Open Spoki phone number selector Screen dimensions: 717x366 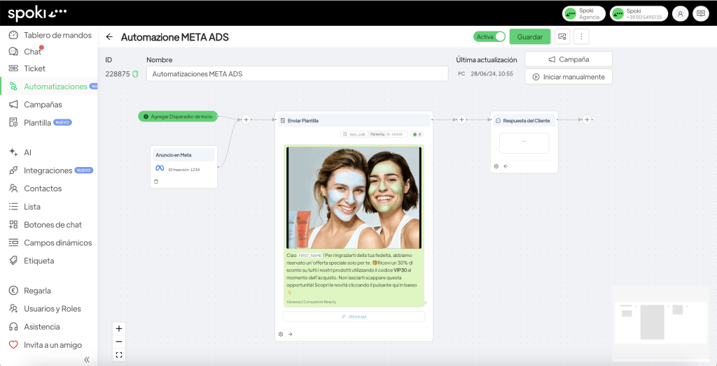[x=639, y=14]
